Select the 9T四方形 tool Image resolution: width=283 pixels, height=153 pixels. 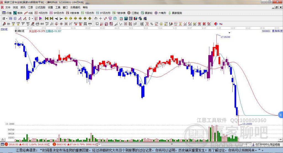103,13
